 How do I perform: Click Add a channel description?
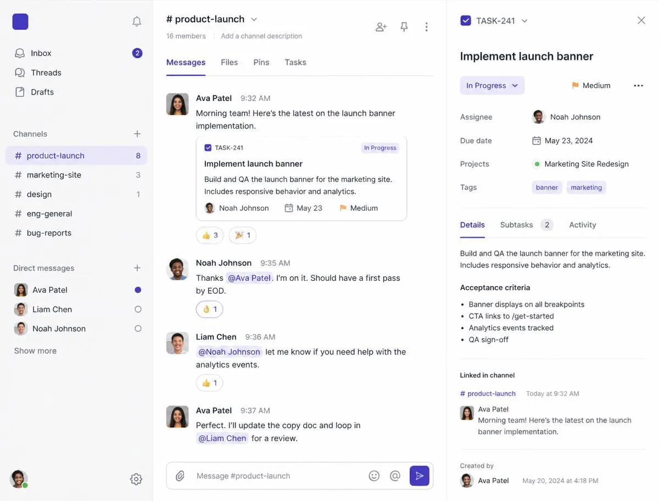(x=261, y=36)
